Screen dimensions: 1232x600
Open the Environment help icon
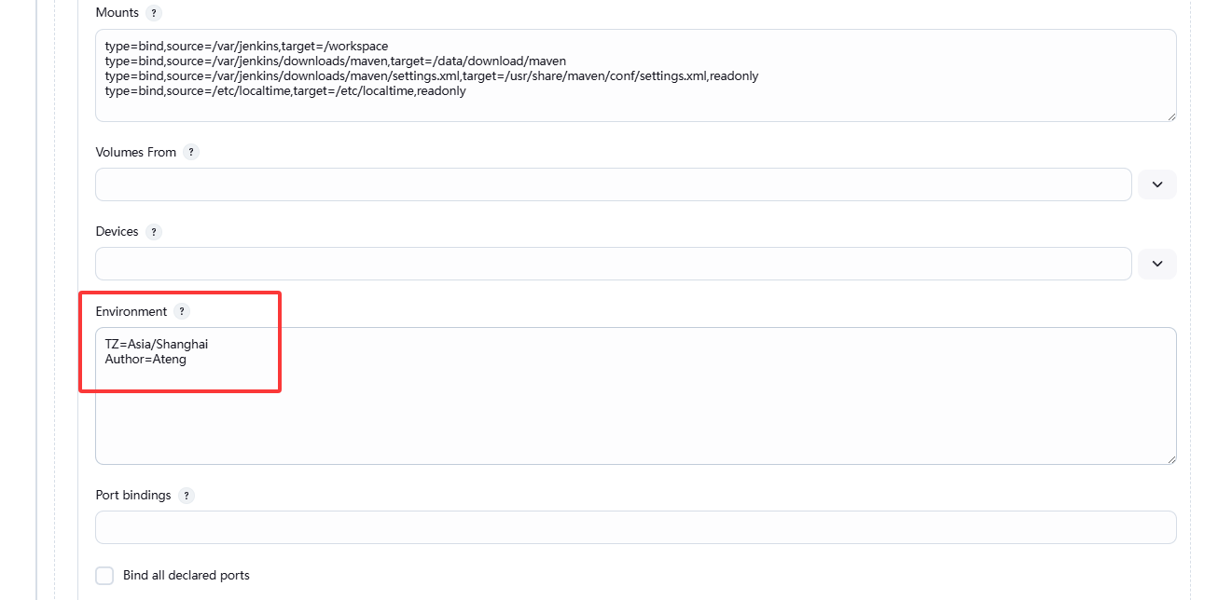(x=182, y=311)
